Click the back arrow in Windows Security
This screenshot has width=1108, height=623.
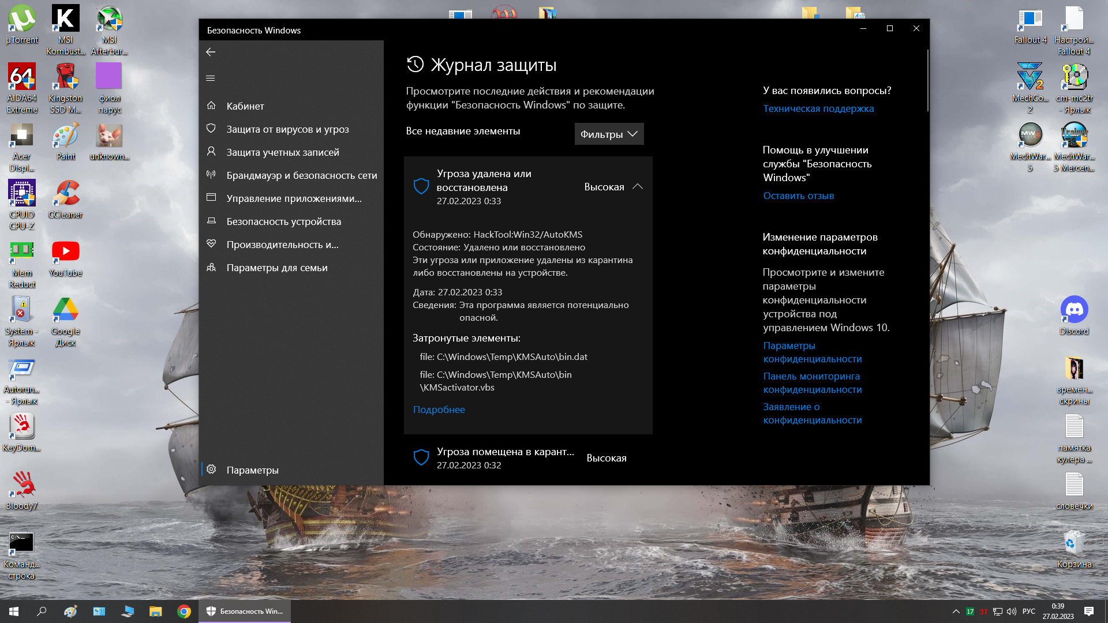point(211,52)
